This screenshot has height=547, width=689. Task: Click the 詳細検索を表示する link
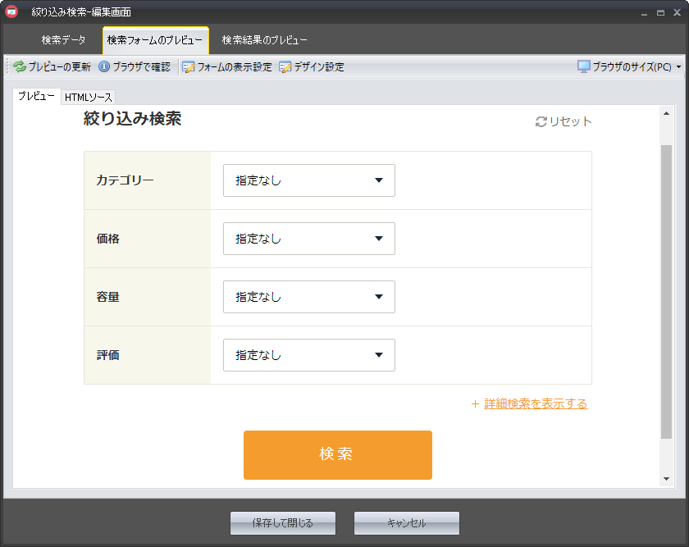(536, 404)
